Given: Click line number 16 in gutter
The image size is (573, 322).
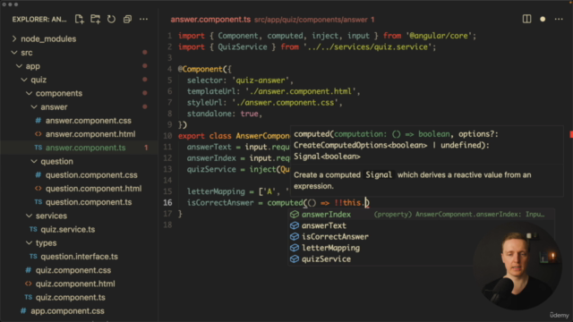Looking at the screenshot, I should [167, 203].
